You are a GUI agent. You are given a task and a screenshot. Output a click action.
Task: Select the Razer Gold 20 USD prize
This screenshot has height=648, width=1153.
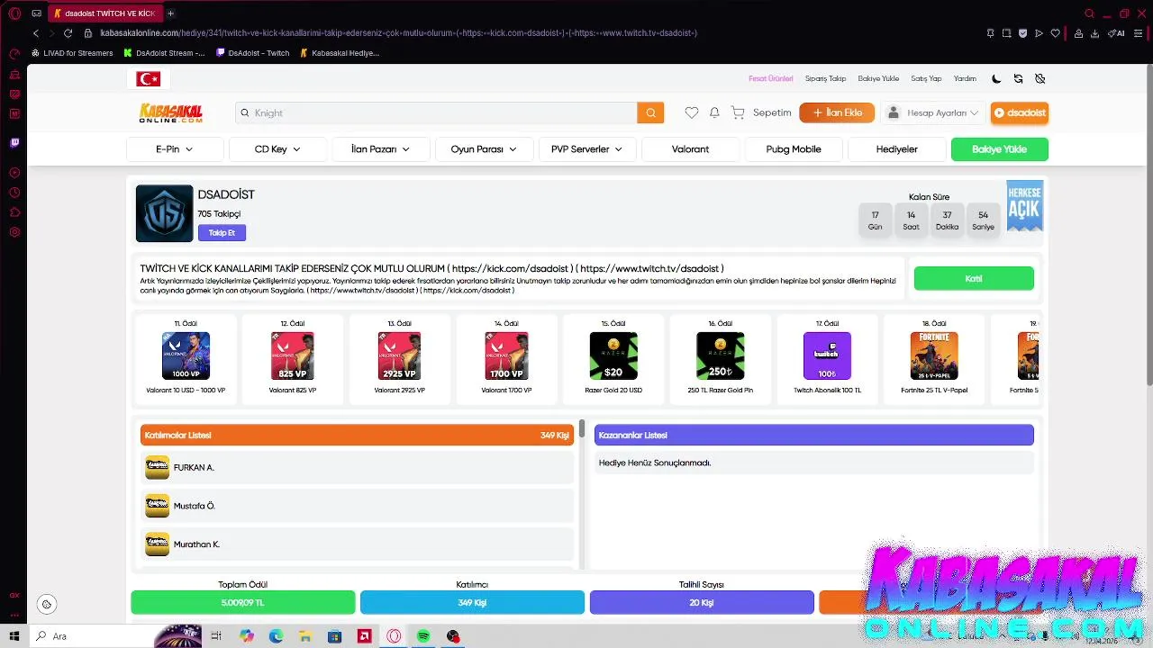click(x=613, y=357)
